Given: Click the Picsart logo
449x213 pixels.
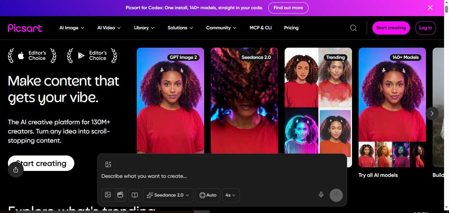Looking at the screenshot, I should point(25,28).
